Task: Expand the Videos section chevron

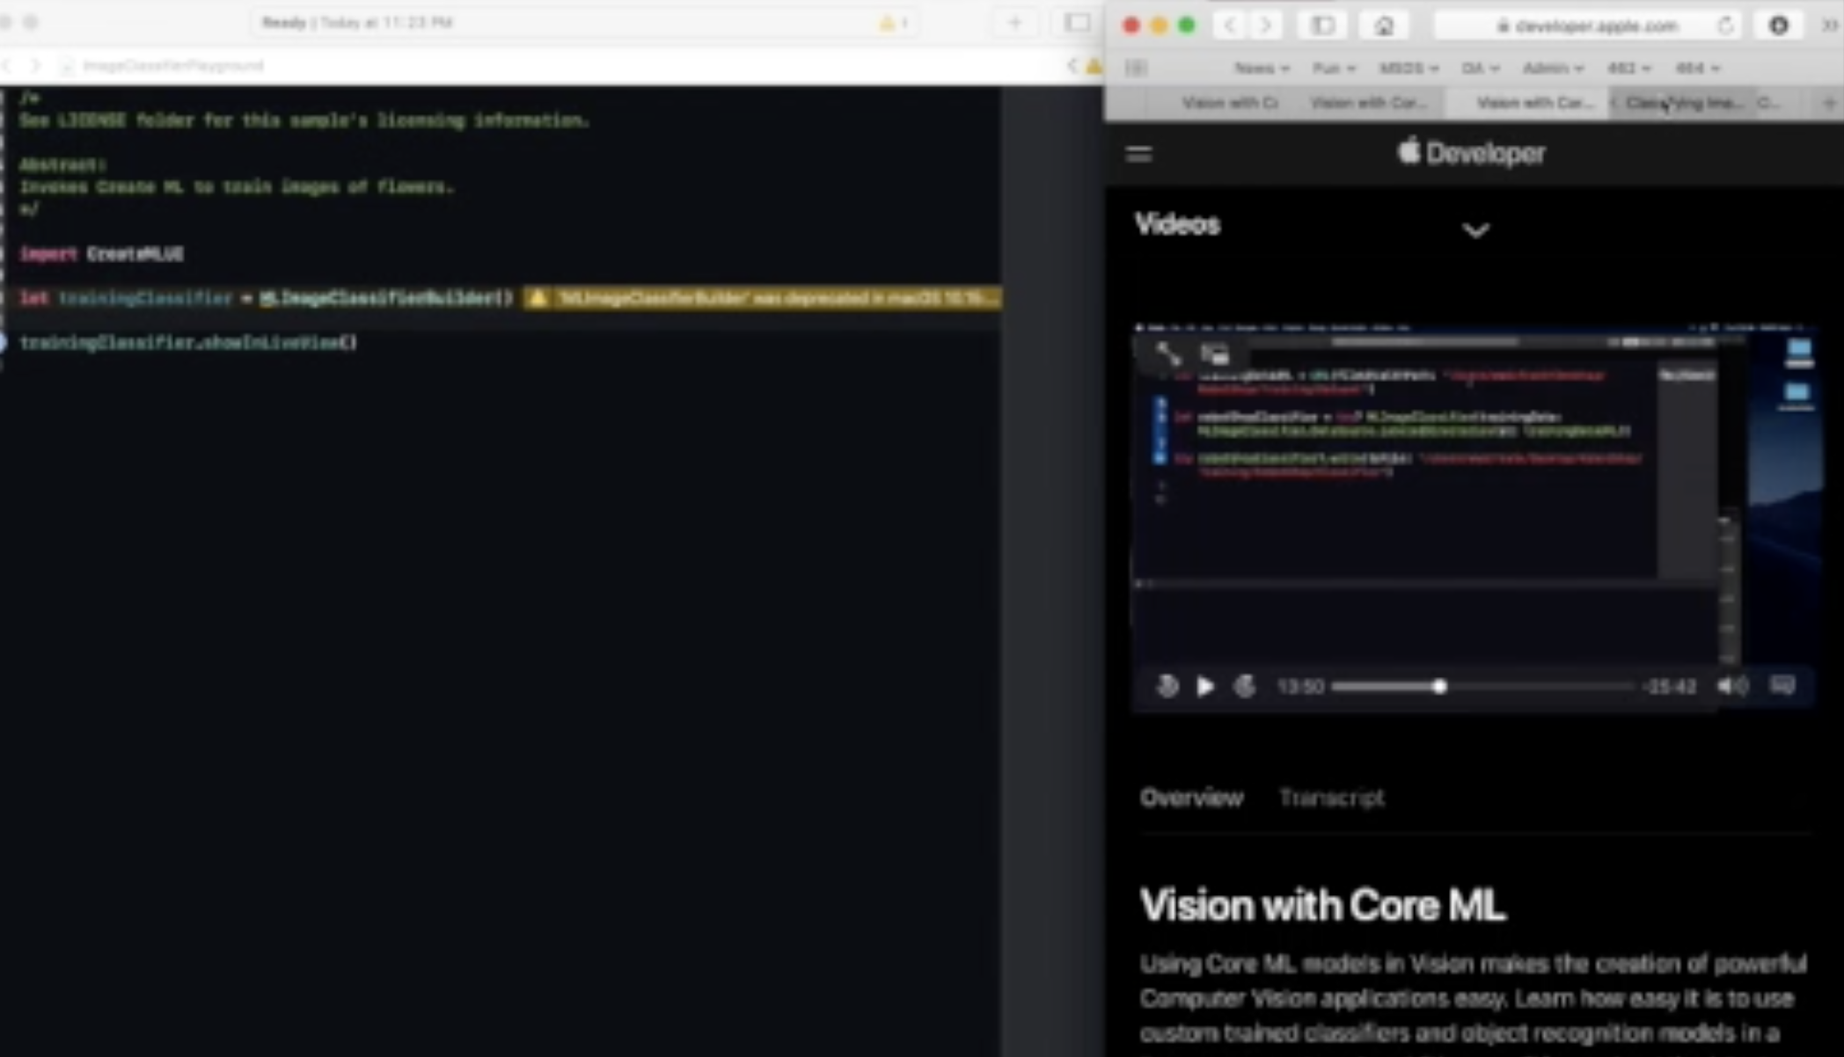Action: tap(1475, 230)
